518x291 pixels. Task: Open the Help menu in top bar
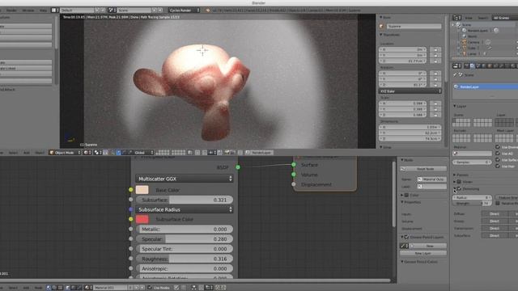click(43, 11)
